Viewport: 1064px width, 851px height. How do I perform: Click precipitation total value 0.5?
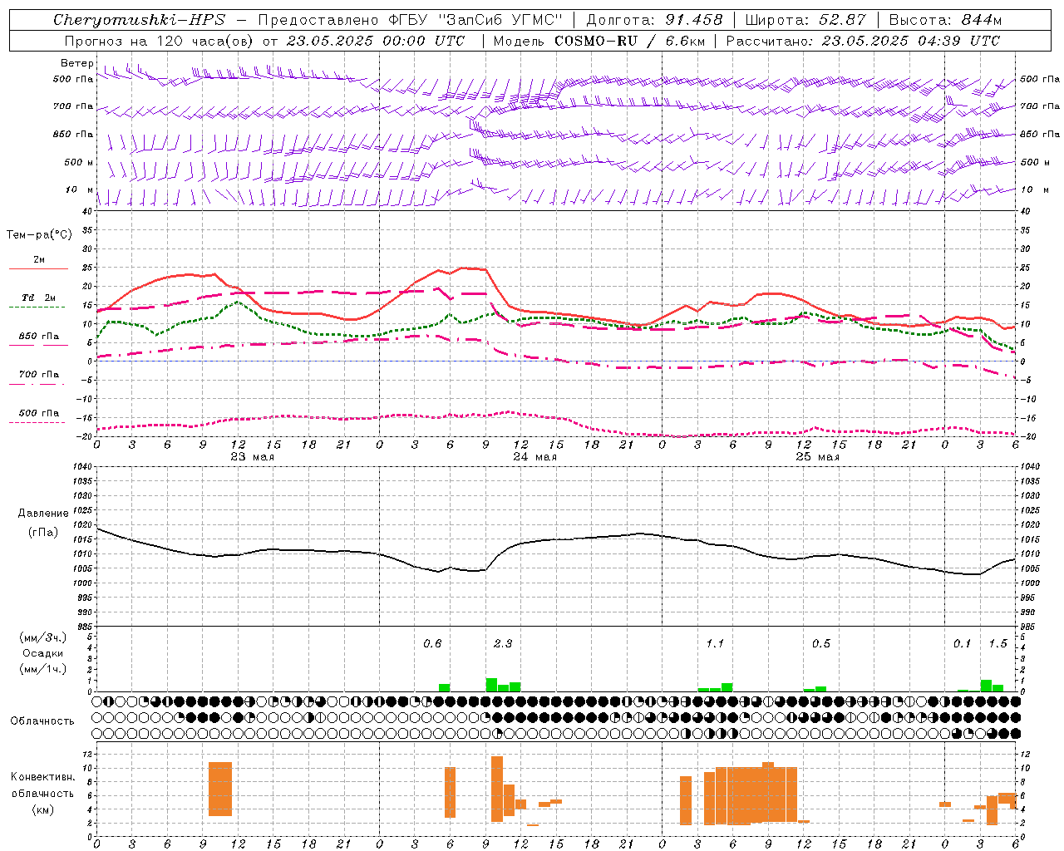(x=821, y=644)
